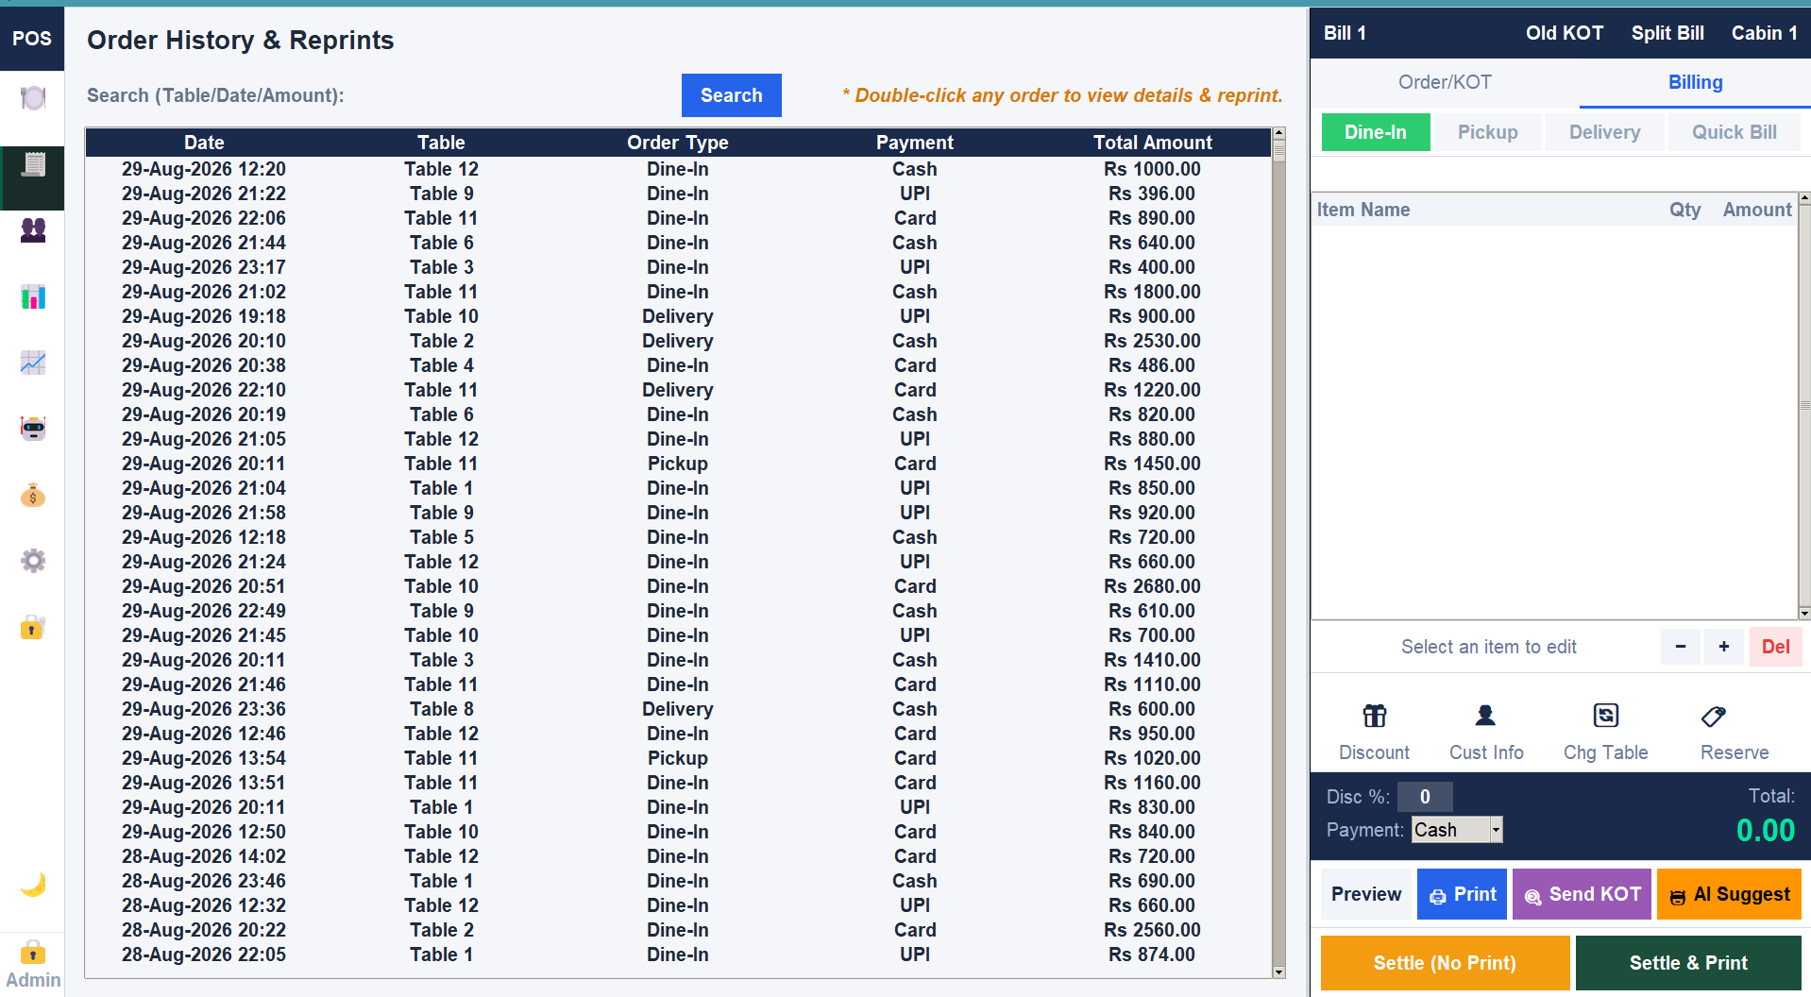Open the Chg Table icon

(x=1605, y=732)
